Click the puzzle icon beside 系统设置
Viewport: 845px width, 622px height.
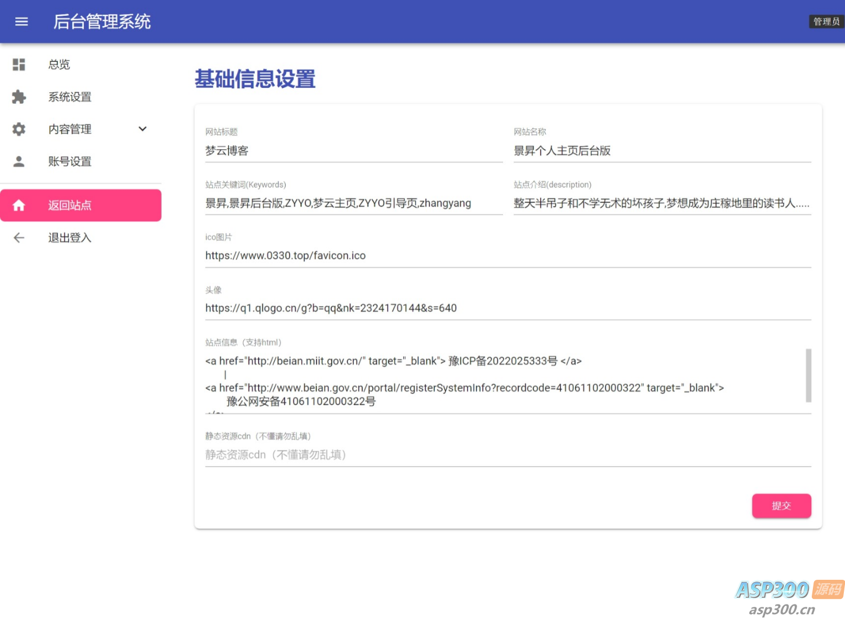coord(19,97)
